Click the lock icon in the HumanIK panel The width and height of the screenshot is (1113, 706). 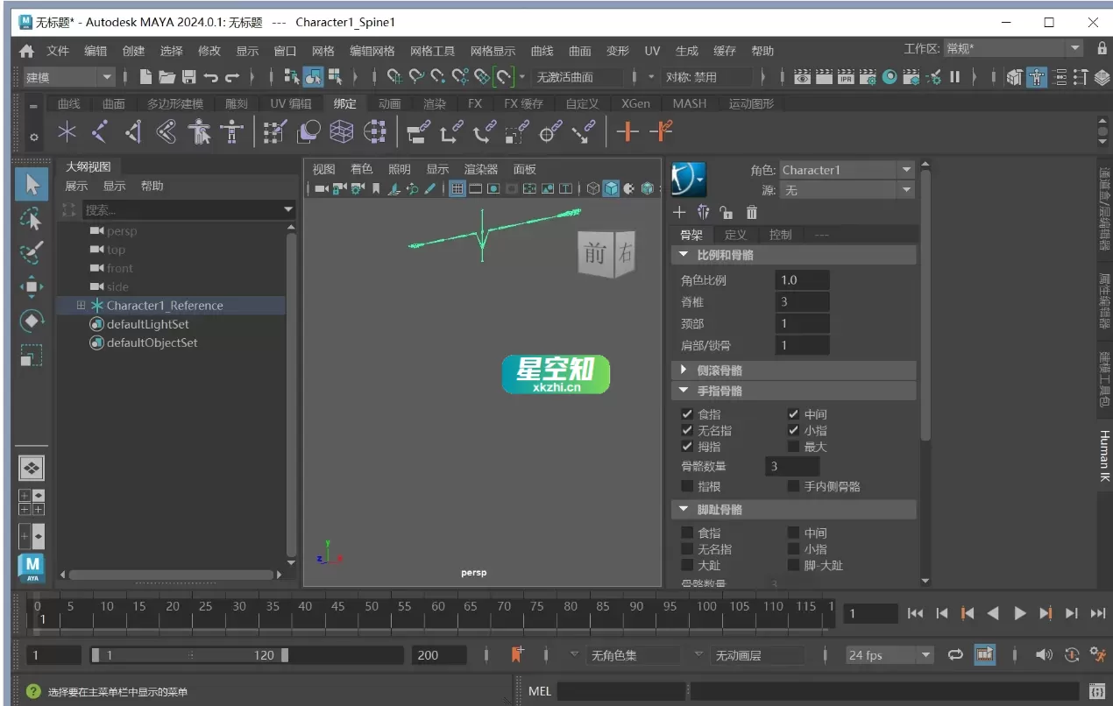(x=725, y=212)
